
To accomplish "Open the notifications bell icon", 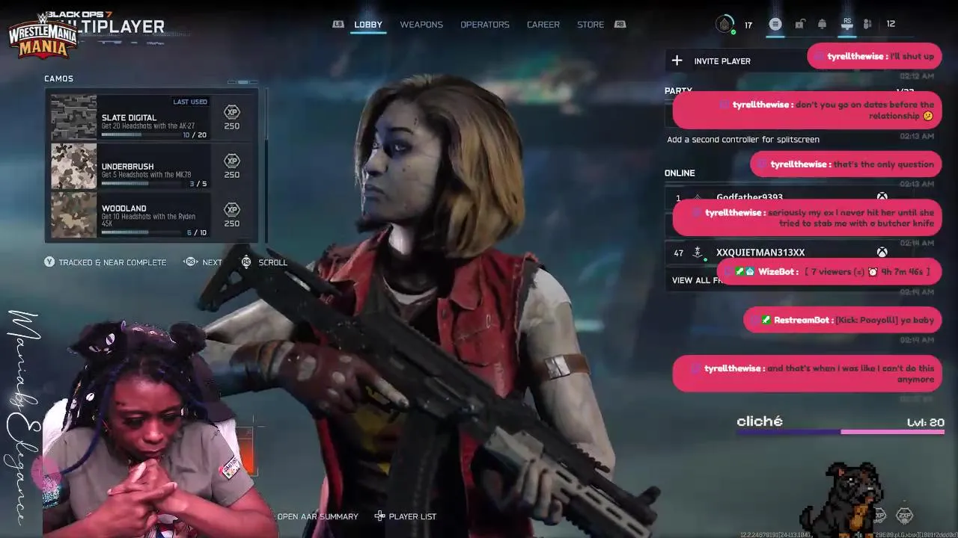I will click(822, 25).
